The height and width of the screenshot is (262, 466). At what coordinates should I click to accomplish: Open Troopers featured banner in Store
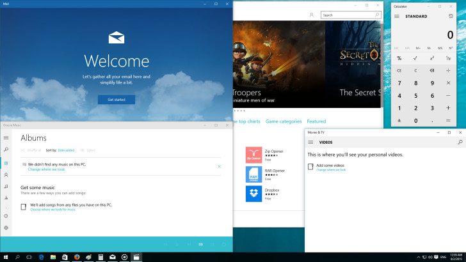279,64
